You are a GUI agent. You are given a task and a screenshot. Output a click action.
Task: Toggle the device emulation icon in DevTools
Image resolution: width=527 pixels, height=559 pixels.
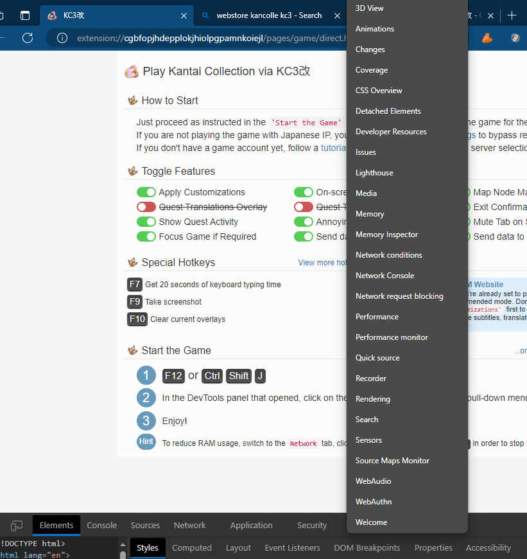tap(16, 525)
